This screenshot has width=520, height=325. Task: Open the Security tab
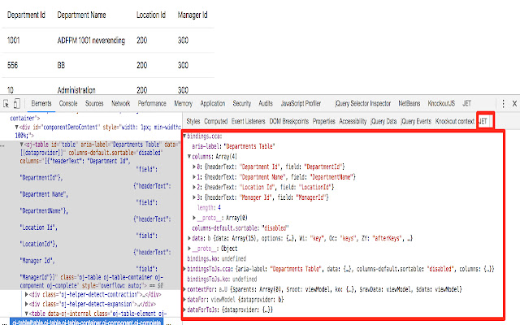pos(242,103)
